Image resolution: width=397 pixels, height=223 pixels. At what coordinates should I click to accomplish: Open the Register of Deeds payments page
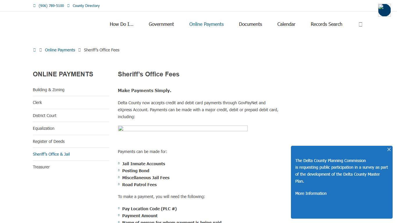tap(49, 141)
